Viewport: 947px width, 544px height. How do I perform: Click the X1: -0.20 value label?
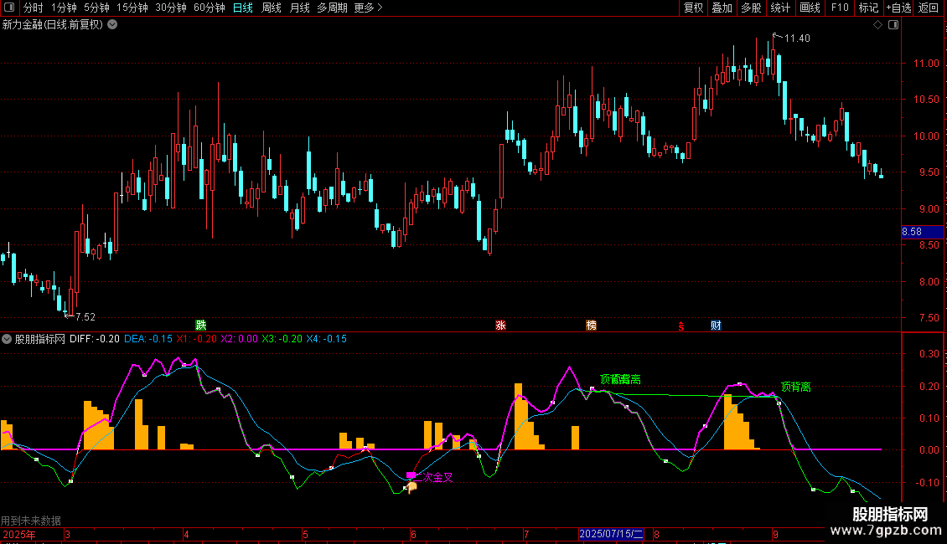pos(196,339)
